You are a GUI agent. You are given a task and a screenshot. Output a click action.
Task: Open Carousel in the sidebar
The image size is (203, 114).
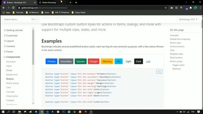coord(10,92)
